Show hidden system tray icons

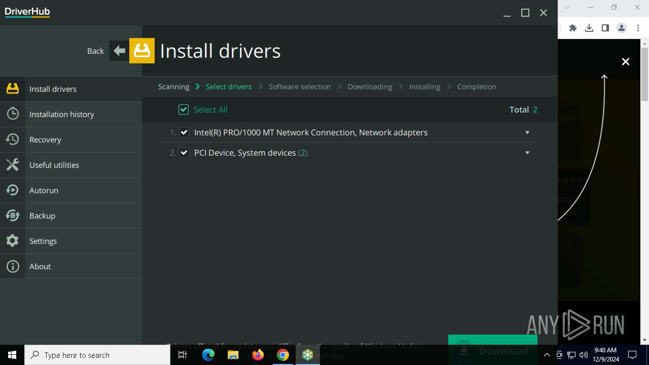[x=547, y=355]
